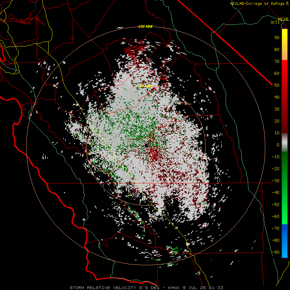Click the -40 value on velocity scale
Screen dimensions: 290x290
click(275, 193)
